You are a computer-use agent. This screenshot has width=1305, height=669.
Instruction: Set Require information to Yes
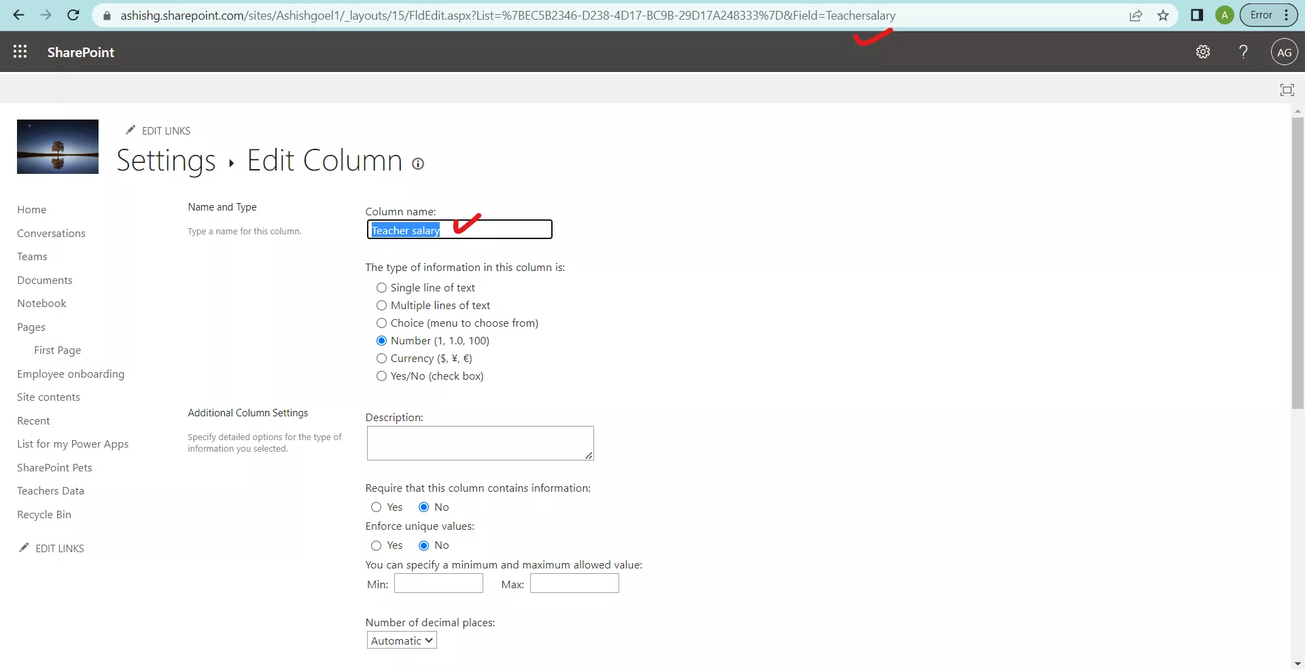pyautogui.click(x=375, y=507)
